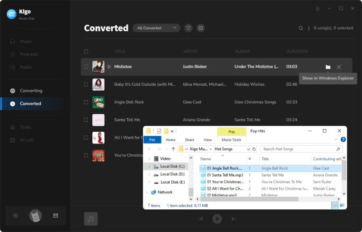Open the View ribbon tab

[208, 140]
